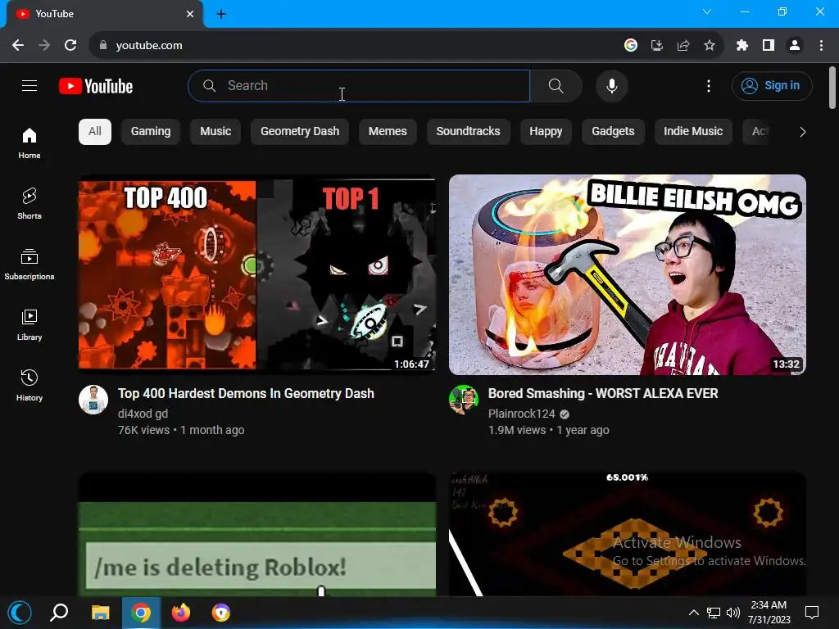Reload the YouTube page
This screenshot has height=629, width=839.
coord(70,46)
